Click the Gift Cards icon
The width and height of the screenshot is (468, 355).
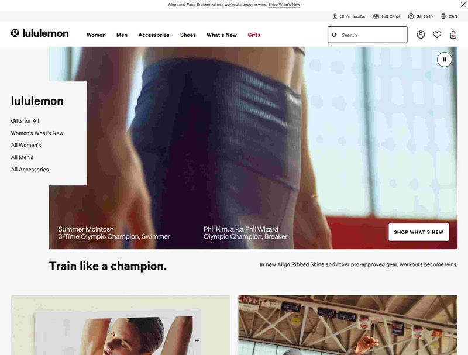376,16
